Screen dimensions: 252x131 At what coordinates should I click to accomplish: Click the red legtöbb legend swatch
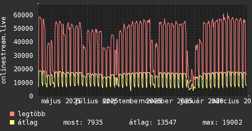pos(12,114)
